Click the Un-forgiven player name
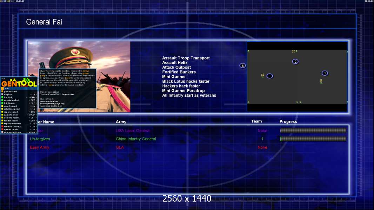The image size is (374, 210). point(40,139)
